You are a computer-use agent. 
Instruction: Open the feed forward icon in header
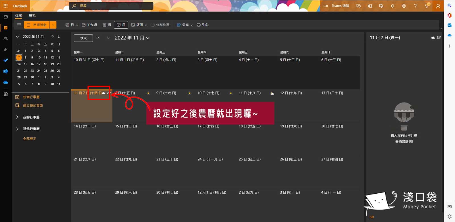tap(381, 6)
